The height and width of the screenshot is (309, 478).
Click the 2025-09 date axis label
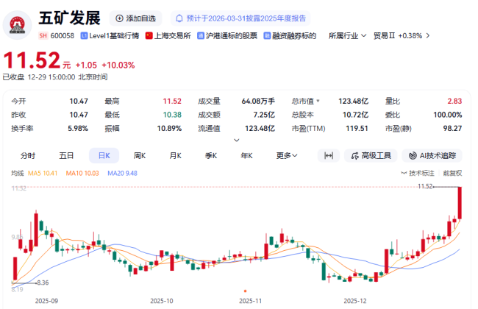click(46, 301)
